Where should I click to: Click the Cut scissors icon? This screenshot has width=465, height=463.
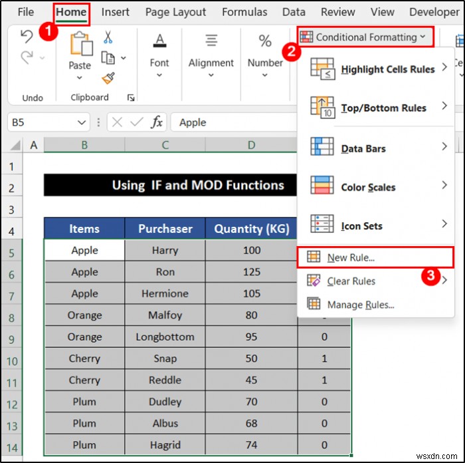pos(108,37)
